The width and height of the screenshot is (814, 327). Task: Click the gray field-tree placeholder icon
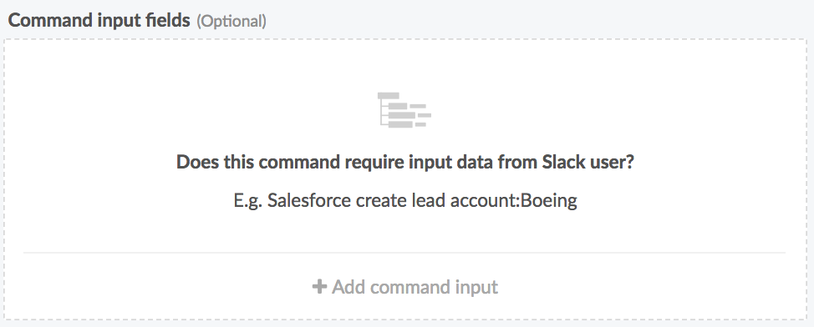click(x=404, y=110)
